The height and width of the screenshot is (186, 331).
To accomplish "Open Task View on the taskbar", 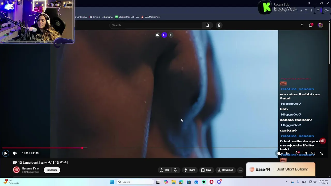I will click(158, 182).
